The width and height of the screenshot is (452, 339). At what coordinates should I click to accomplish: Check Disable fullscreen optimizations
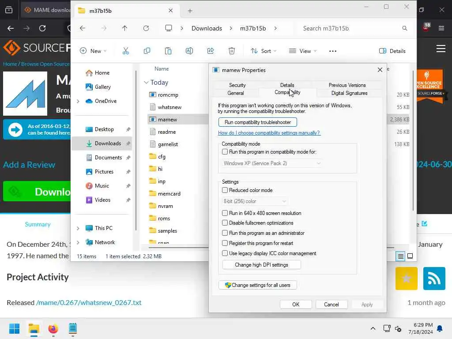click(x=225, y=223)
